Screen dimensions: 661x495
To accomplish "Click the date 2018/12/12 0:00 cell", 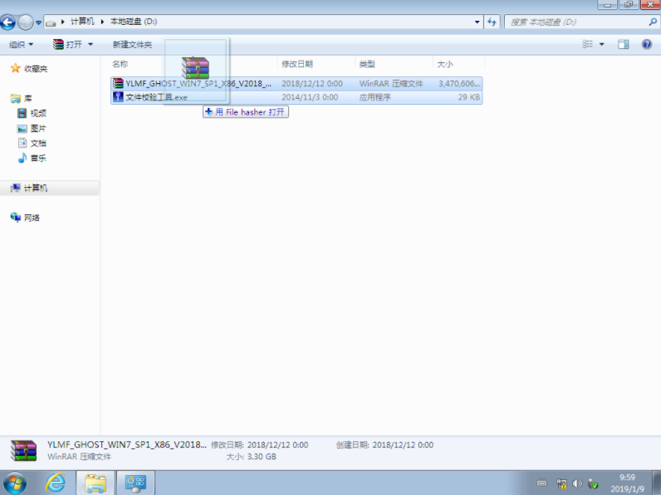I will tap(312, 84).
